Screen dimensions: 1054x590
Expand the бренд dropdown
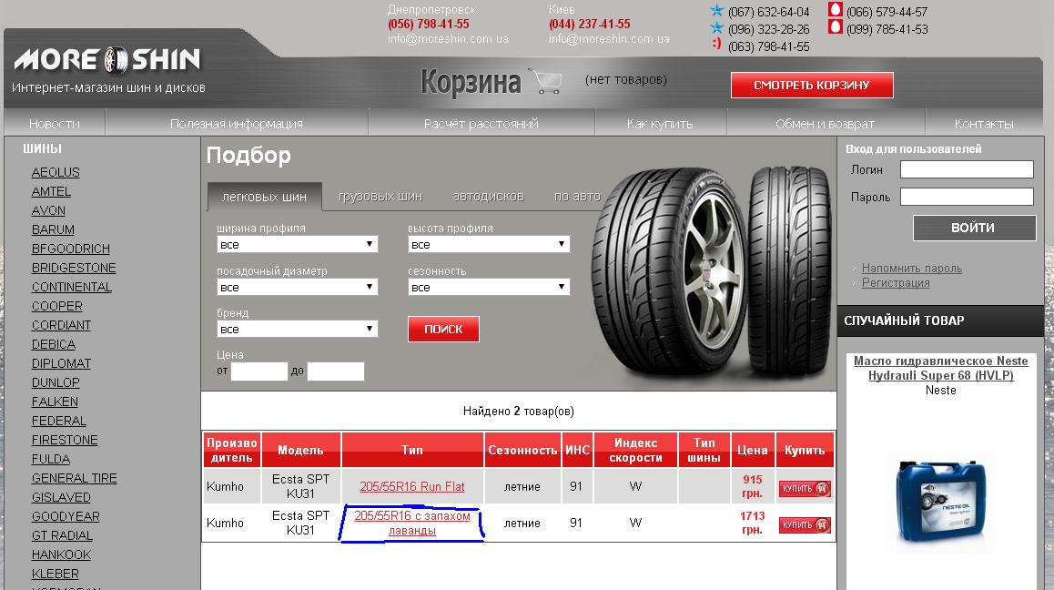coord(297,329)
